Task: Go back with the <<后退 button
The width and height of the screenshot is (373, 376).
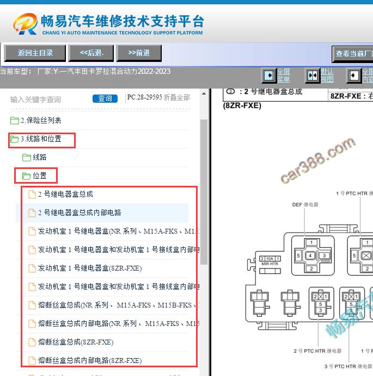Action: (x=91, y=53)
